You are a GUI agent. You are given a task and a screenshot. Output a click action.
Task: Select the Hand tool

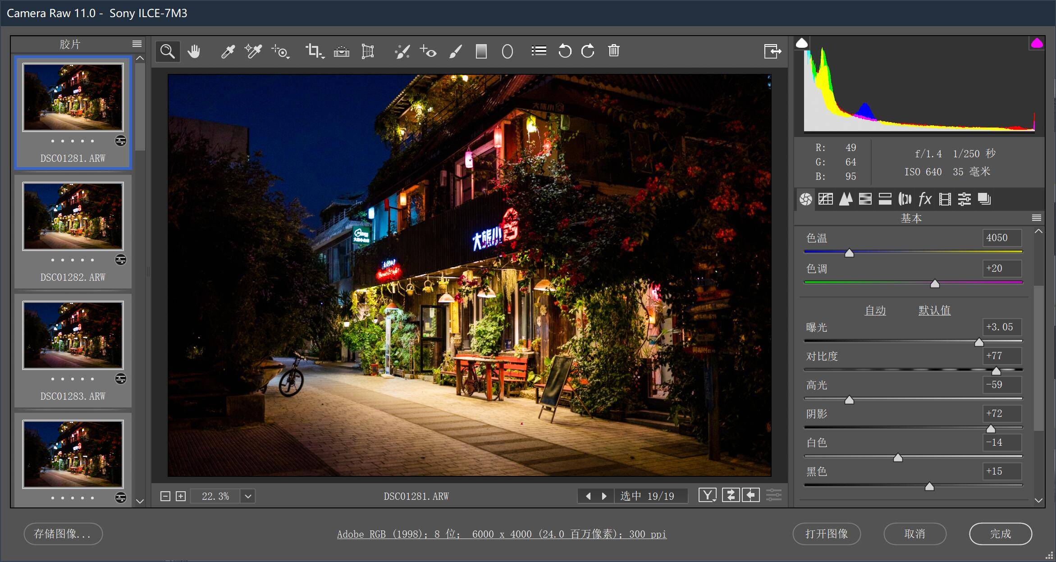pos(194,51)
